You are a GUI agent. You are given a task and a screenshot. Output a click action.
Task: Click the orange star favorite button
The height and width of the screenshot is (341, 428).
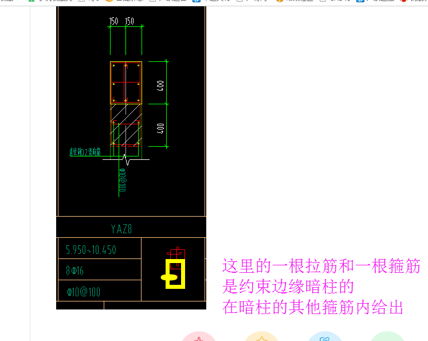click(x=262, y=338)
